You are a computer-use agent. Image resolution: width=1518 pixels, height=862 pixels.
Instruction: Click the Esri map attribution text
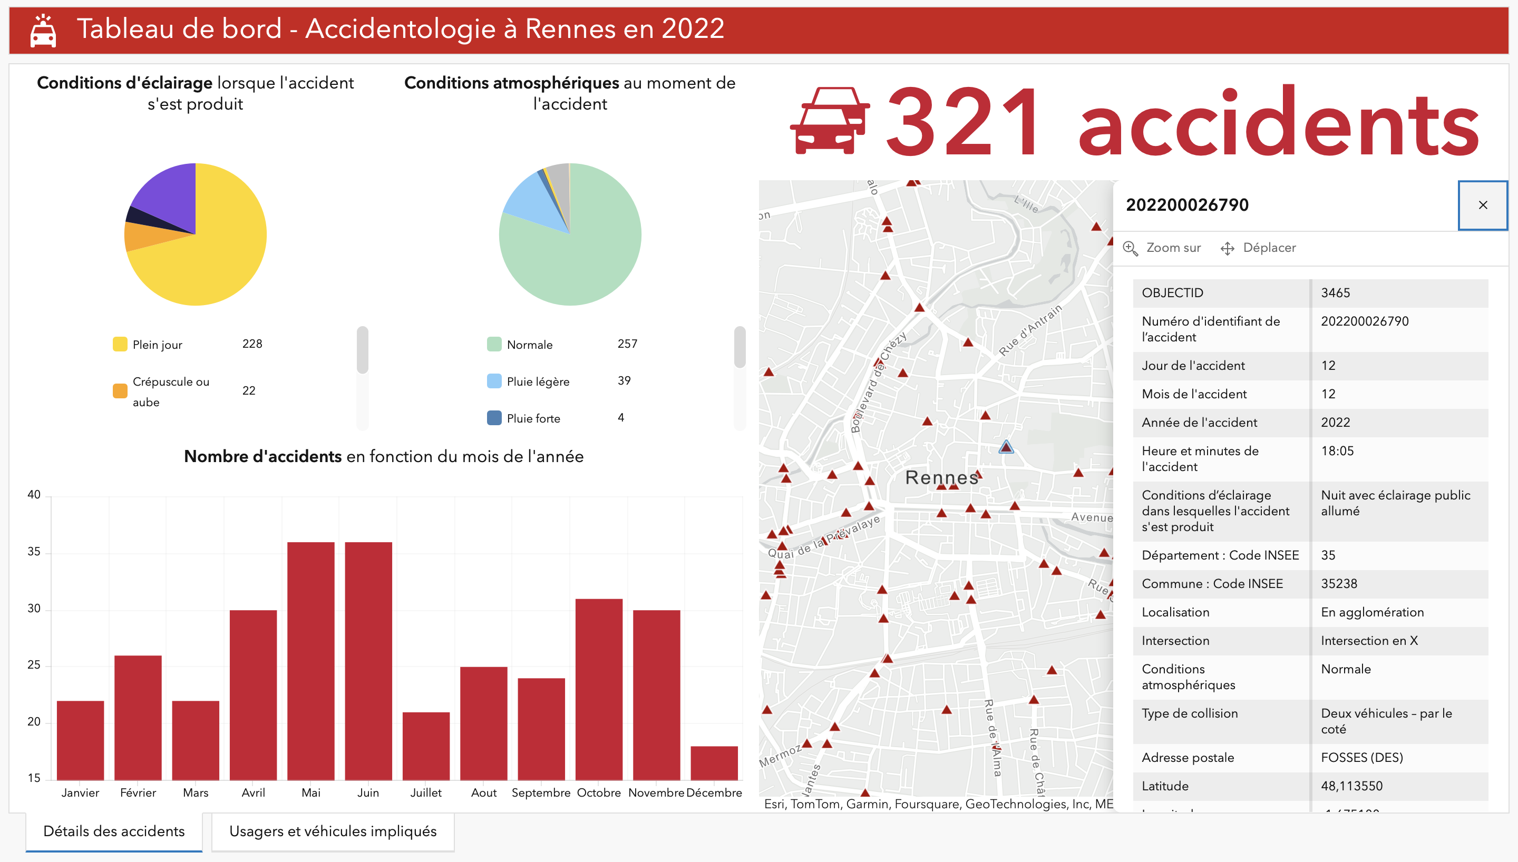pos(938,804)
